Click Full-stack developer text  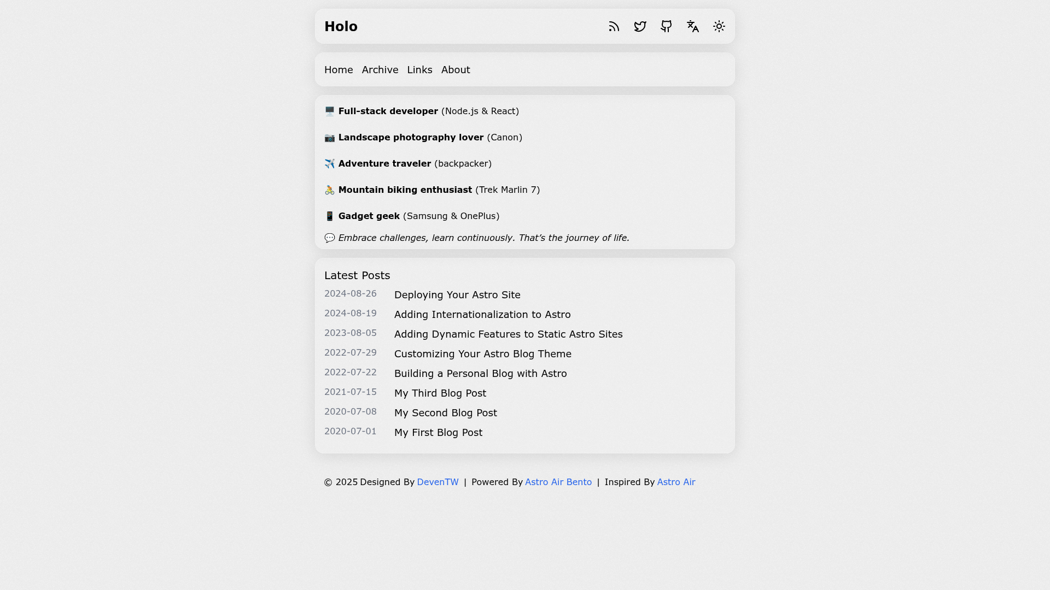(388, 111)
